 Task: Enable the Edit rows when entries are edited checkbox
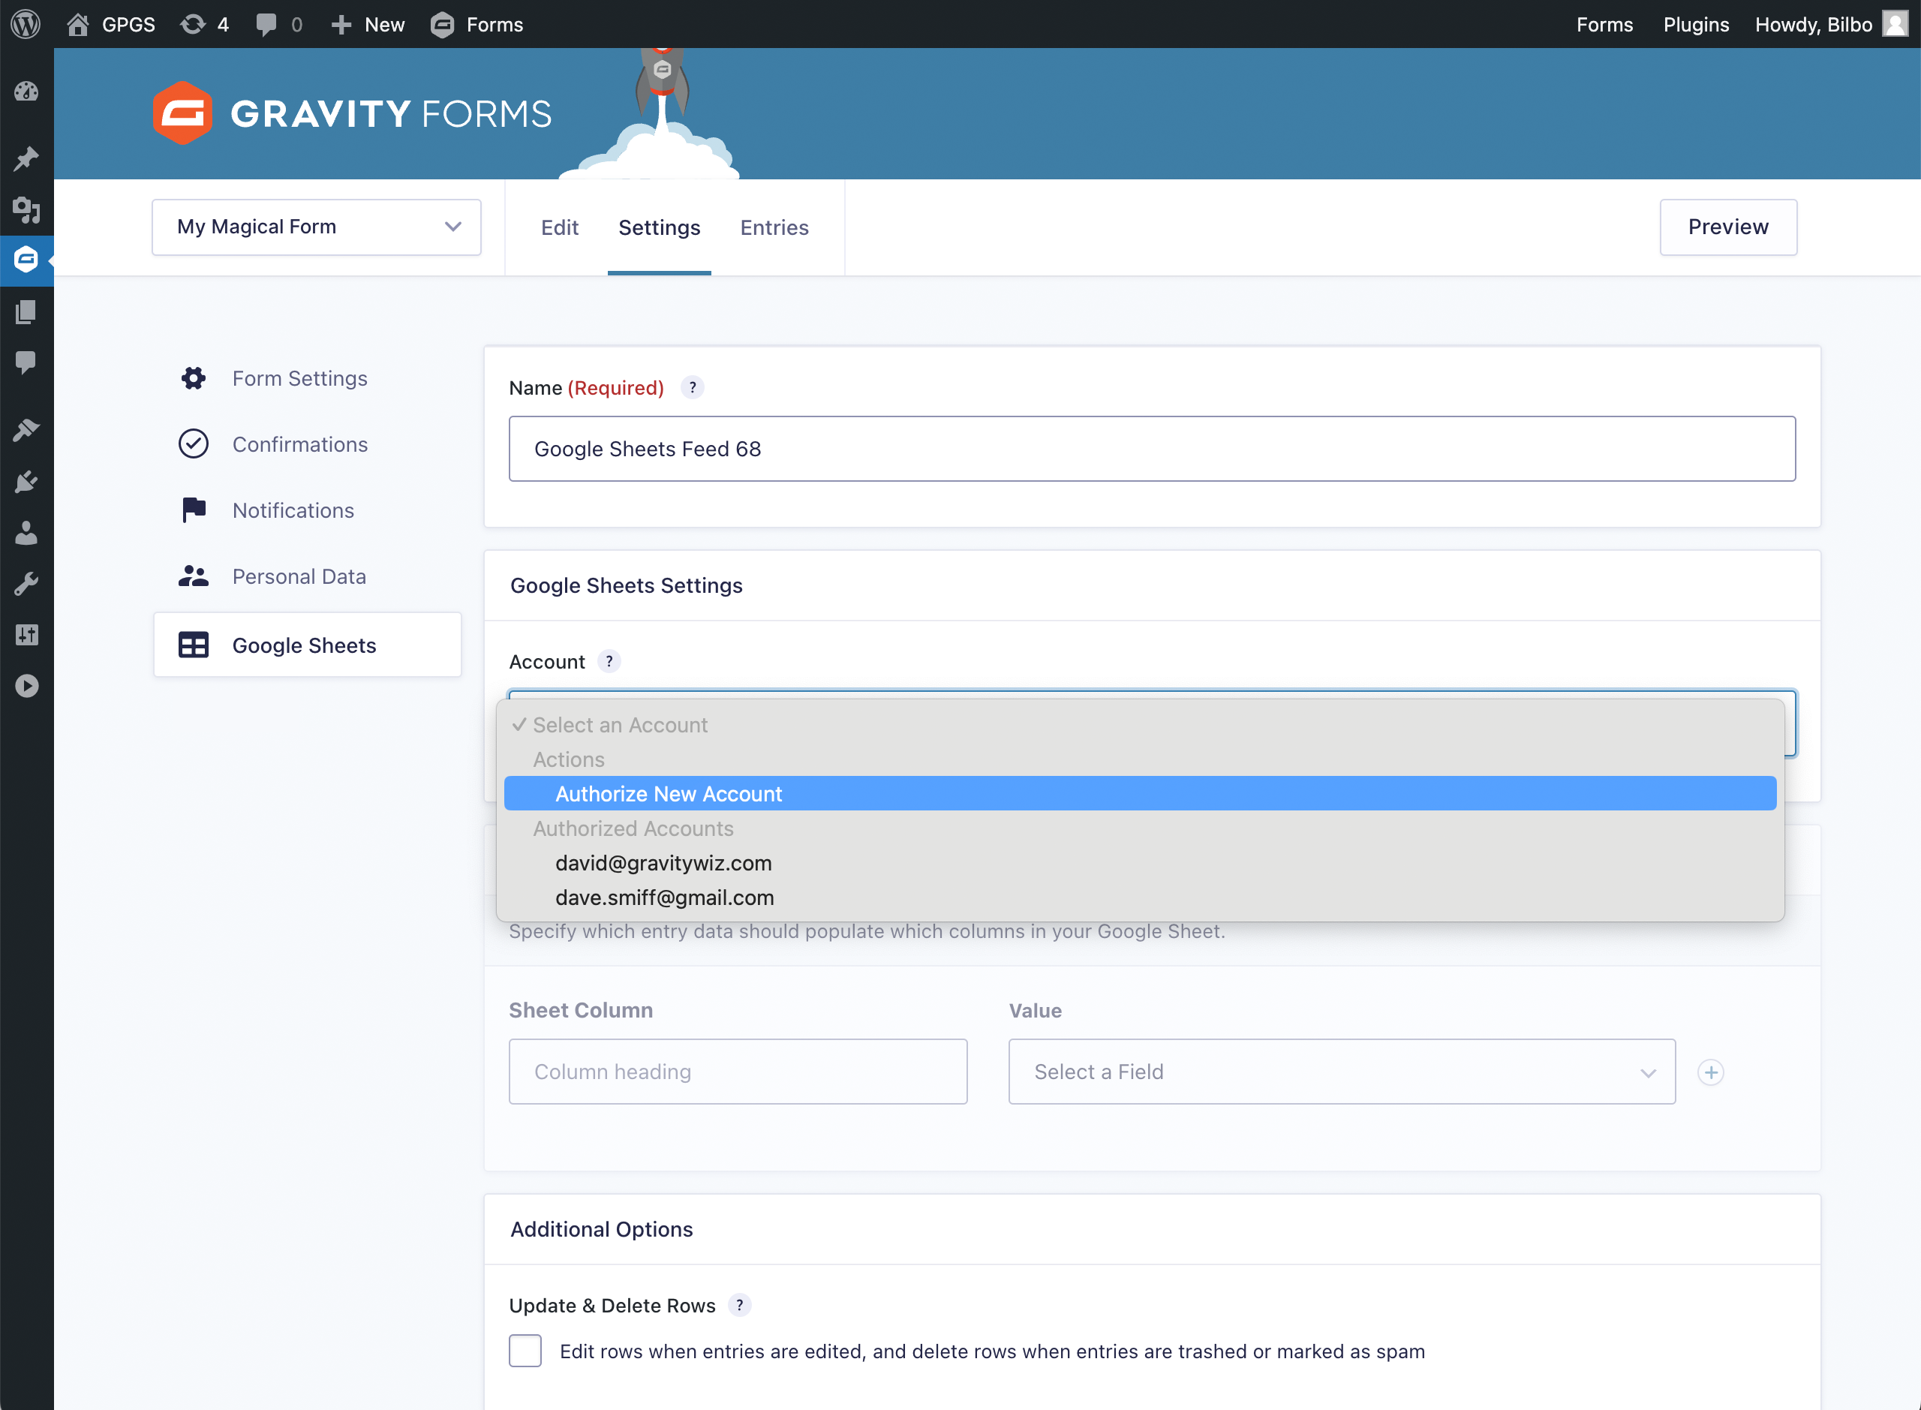(x=525, y=1351)
